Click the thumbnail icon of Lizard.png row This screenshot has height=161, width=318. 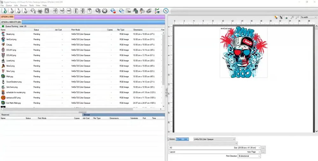[3, 61]
